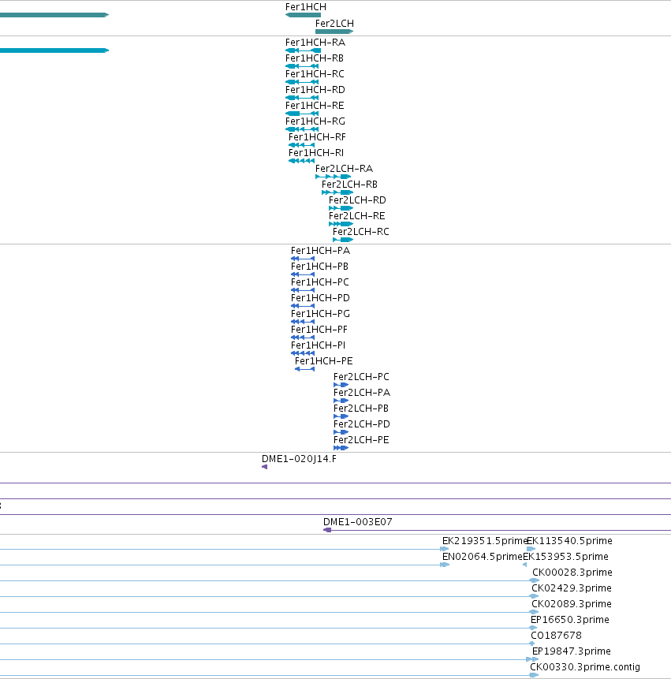Open transcript Fer2LCH-RB label
The width and height of the screenshot is (671, 679).
(x=349, y=185)
